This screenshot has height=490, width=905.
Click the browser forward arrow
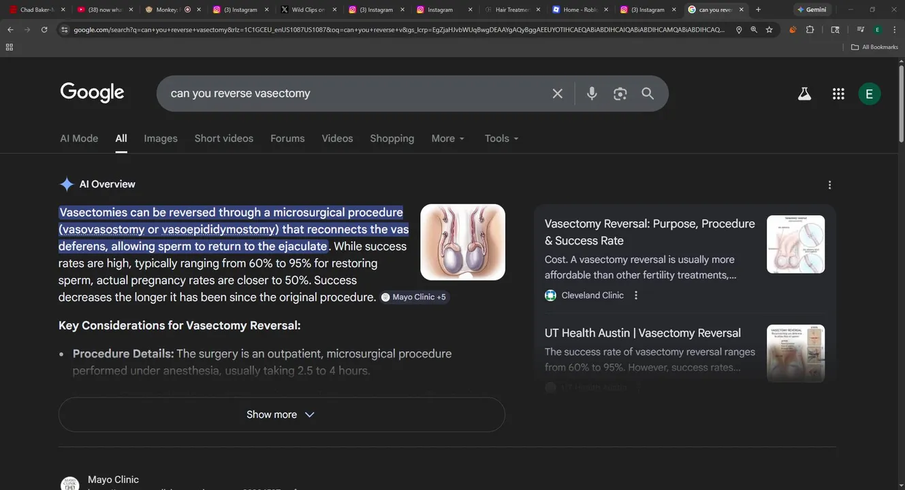point(27,30)
